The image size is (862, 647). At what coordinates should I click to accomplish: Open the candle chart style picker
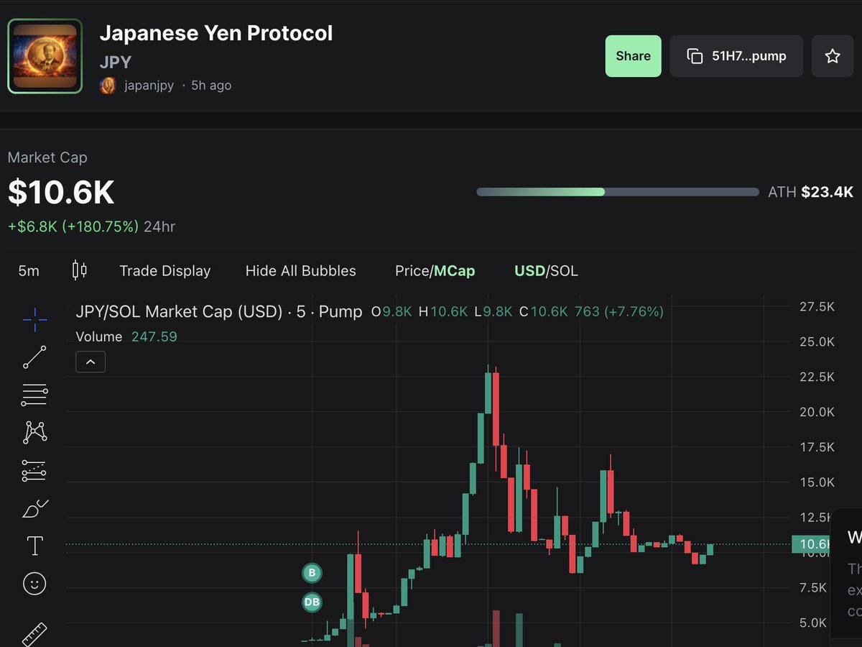click(x=79, y=271)
